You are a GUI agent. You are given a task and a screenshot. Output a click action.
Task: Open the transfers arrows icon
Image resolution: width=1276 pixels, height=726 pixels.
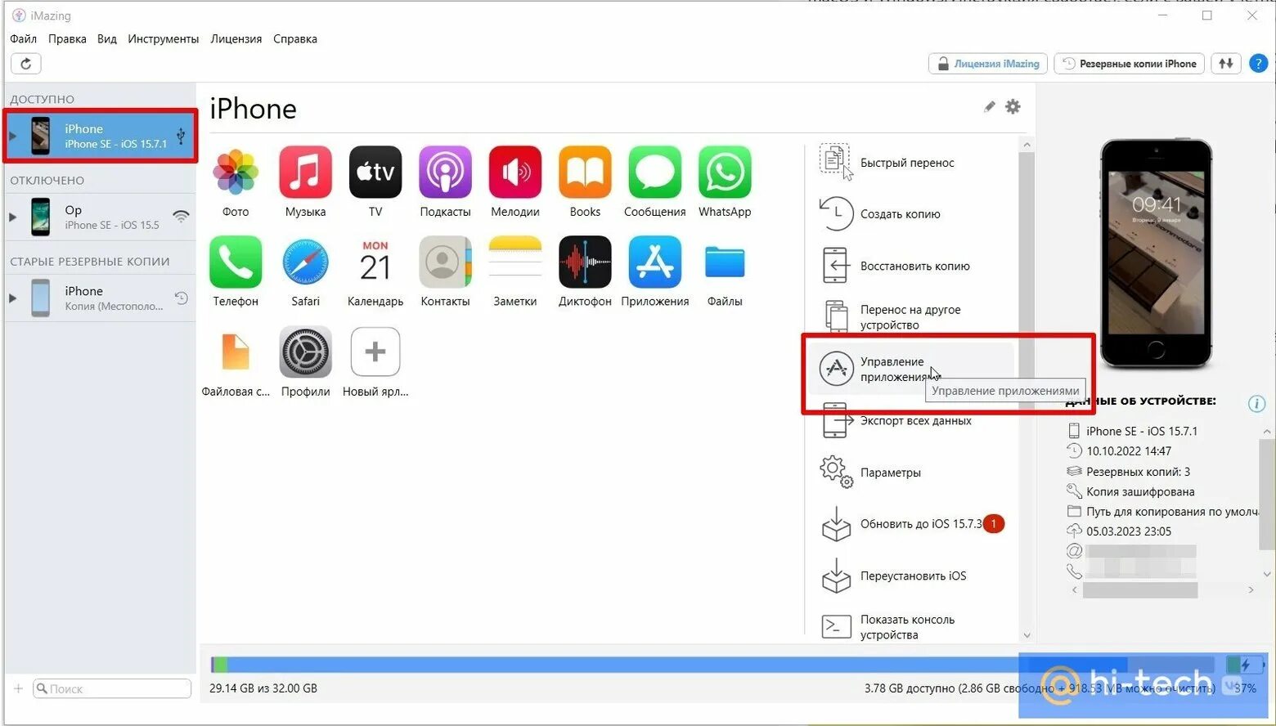(1225, 64)
